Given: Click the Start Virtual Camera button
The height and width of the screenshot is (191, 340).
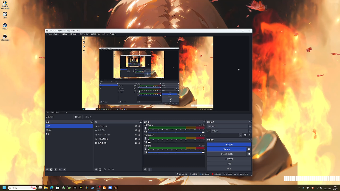Looking at the screenshot, I should [x=227, y=154].
